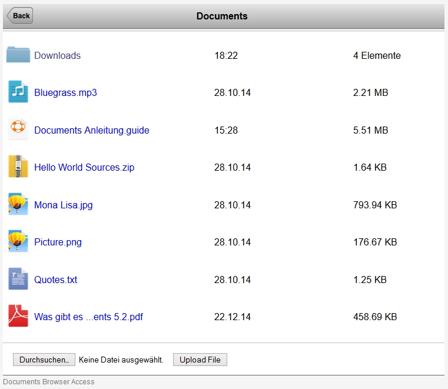Viewport: 448px width, 389px height.
Task: Click the Quotes.txt text file icon
Action: click(18, 280)
